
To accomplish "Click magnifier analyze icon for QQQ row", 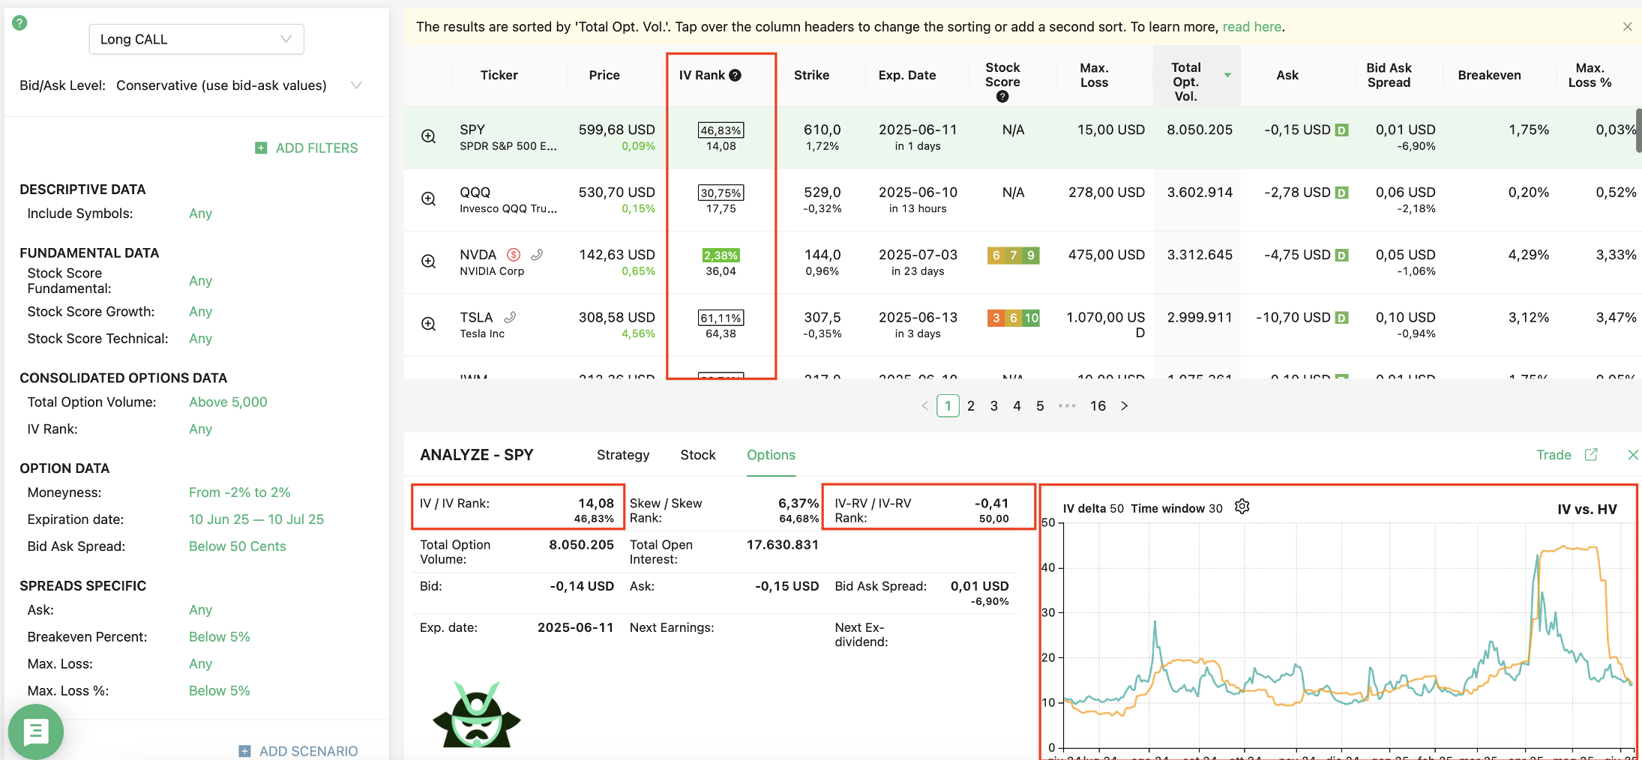I will point(428,199).
